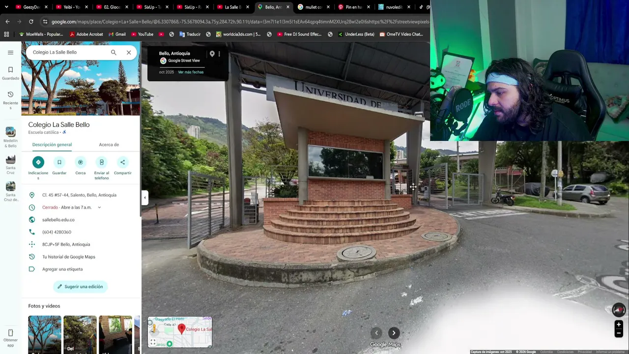
Task: Click the search magnifier icon
Action: [x=114, y=52]
